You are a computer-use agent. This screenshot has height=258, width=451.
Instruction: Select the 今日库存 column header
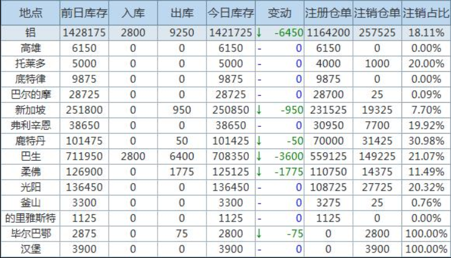(230, 12)
